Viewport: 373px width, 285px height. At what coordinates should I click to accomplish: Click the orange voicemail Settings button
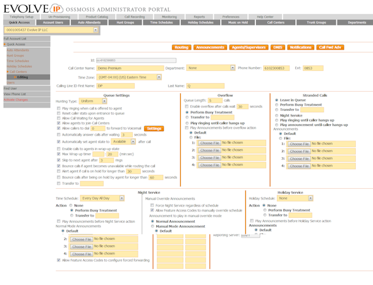click(x=154, y=129)
